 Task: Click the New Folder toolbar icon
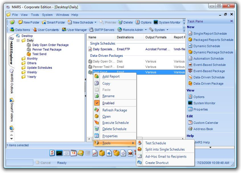click(29, 22)
